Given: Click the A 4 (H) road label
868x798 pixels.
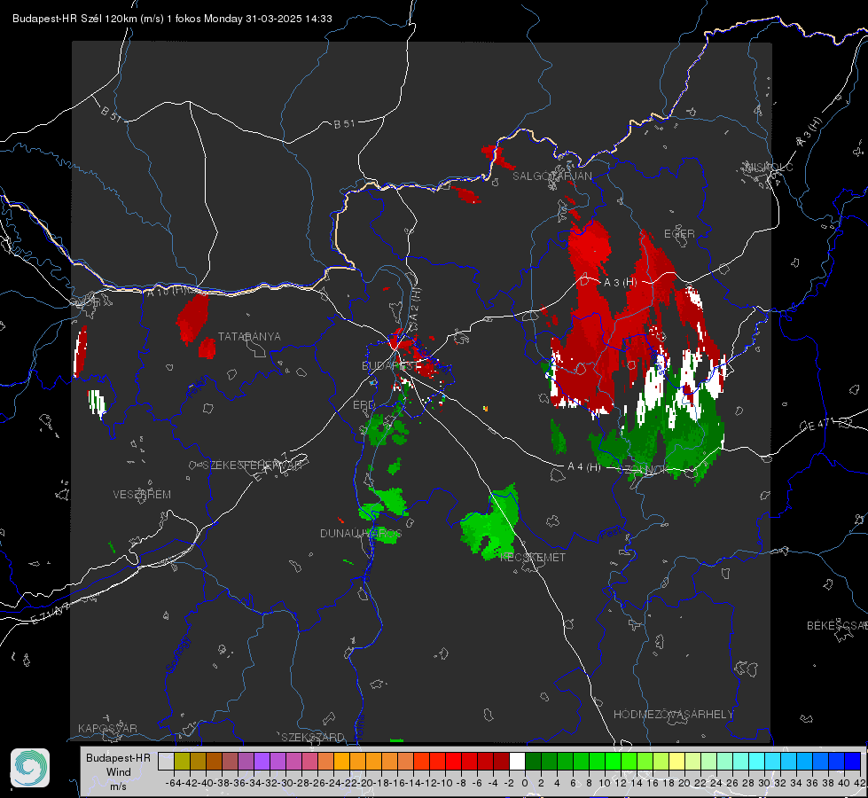Looking at the screenshot, I should 584,467.
